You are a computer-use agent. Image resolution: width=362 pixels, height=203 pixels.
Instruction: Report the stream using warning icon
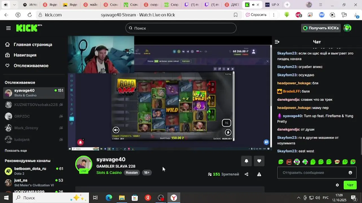click(259, 174)
